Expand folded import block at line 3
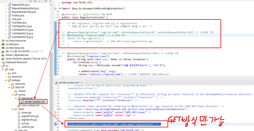This screenshot has width=254, height=131. tap(60, 8)
